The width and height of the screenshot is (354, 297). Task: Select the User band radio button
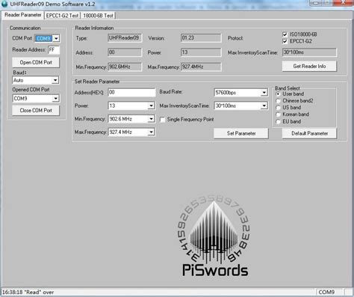pos(278,94)
